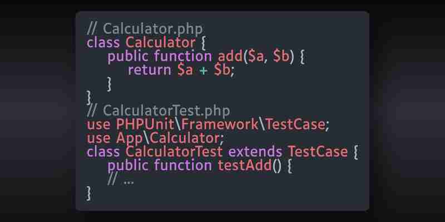Click the "extends" keyword
Screen dimensions: 445x222
pyautogui.click(x=255, y=152)
